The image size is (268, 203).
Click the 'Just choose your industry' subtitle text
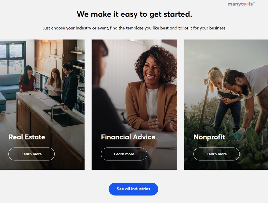(x=134, y=28)
